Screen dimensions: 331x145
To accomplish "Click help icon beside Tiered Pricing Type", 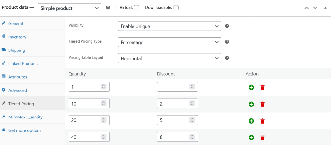I will tap(227, 42).
